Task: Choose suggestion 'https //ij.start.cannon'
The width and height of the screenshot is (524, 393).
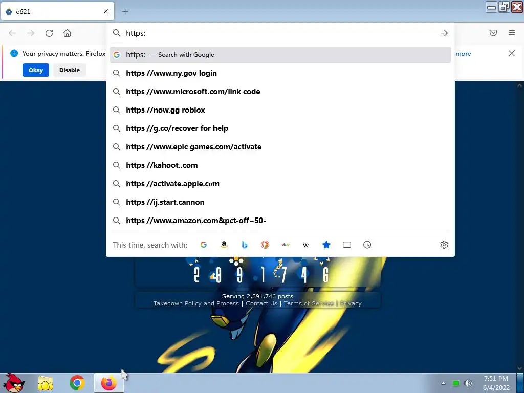Action: click(280, 202)
